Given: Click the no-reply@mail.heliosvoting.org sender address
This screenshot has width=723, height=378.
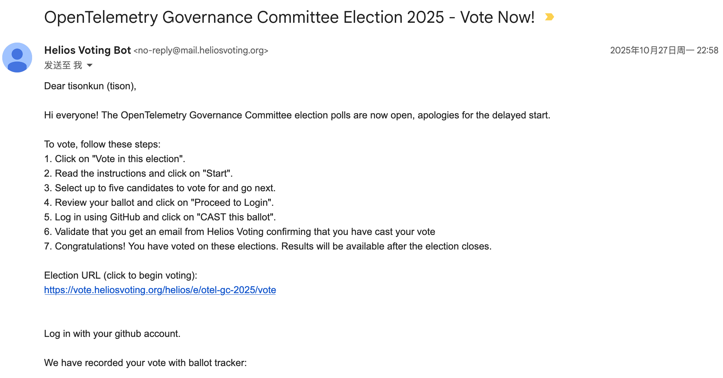Looking at the screenshot, I should [x=201, y=50].
